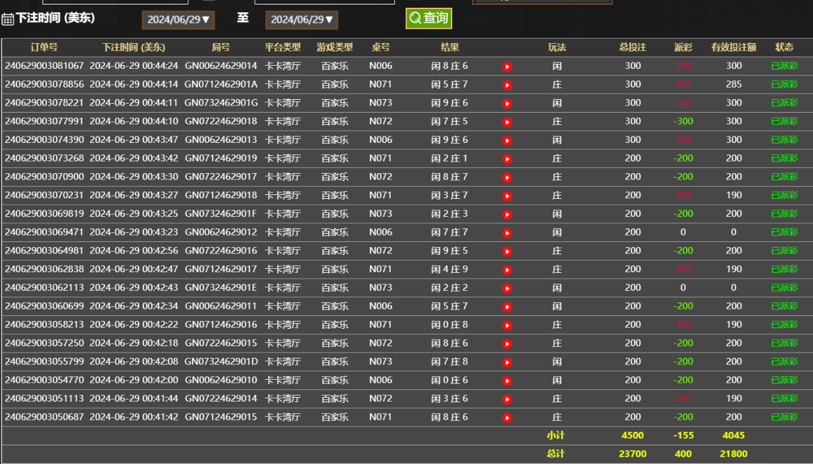Click order number 240629003081067
This screenshot has height=464, width=813.
point(44,66)
